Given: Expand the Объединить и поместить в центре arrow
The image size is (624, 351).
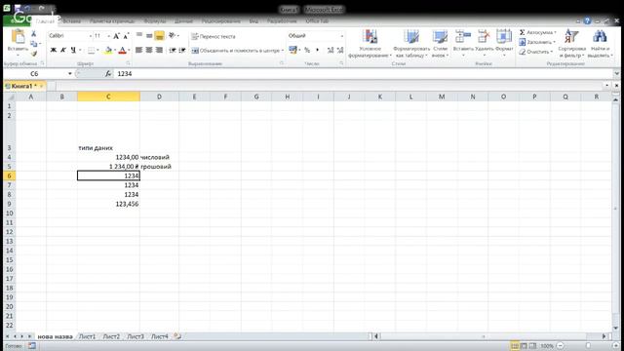Looking at the screenshot, I should [283, 51].
